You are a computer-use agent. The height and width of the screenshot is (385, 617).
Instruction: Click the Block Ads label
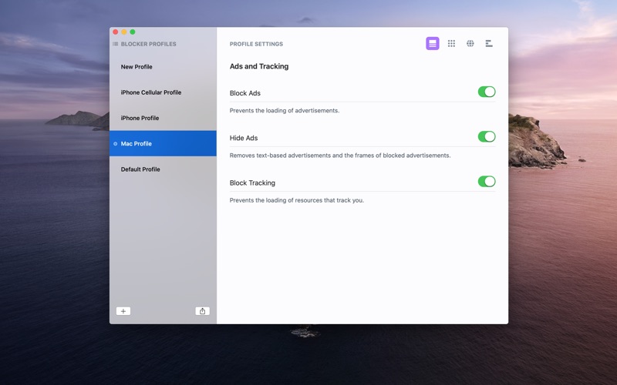(x=244, y=93)
